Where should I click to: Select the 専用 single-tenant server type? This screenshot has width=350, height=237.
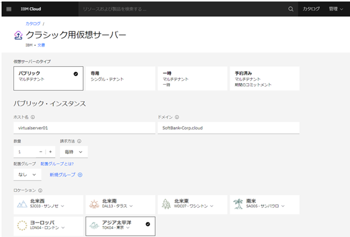[120, 78]
